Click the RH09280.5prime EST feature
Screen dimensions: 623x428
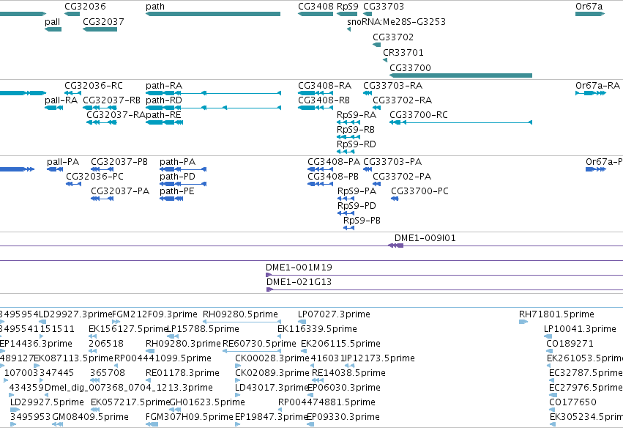(242, 322)
